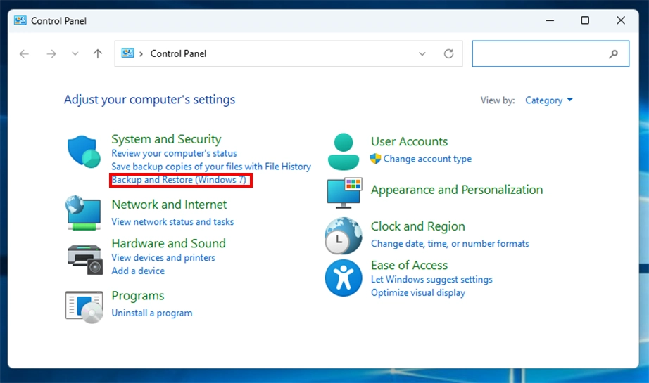Open the View by Category dropdown
This screenshot has width=649, height=383.
[x=549, y=100]
